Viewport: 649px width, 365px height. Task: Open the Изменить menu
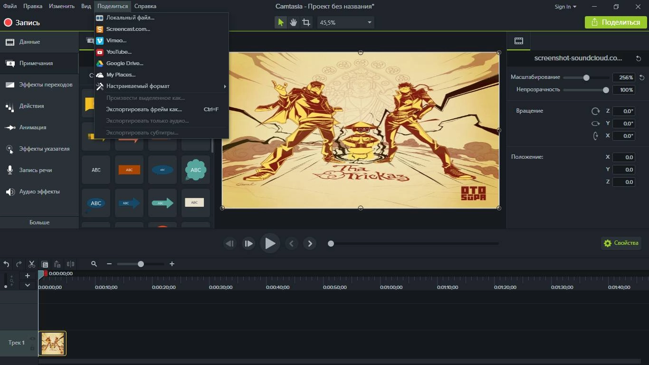click(x=62, y=6)
